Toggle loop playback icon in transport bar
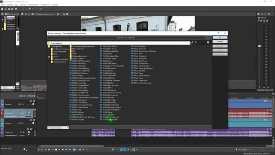Screen dimensions: 275x155 click(x=42, y=149)
